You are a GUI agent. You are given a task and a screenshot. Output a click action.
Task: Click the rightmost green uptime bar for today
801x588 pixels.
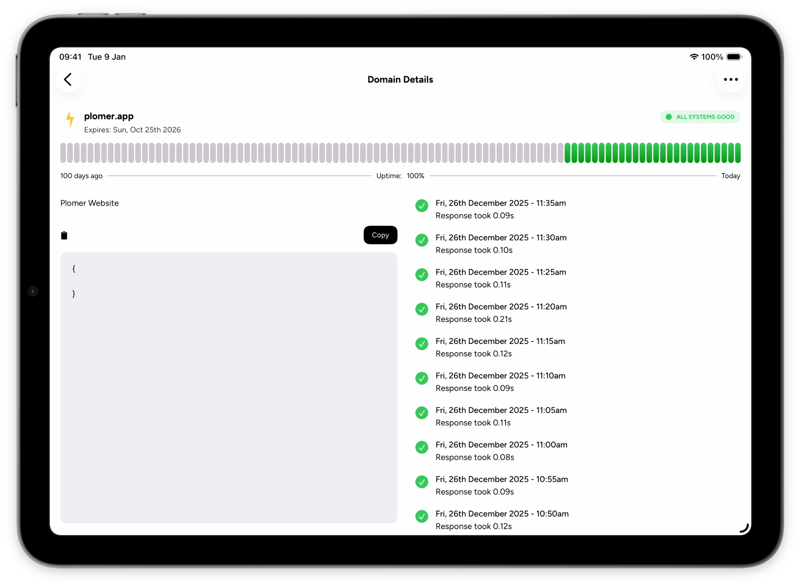(738, 153)
